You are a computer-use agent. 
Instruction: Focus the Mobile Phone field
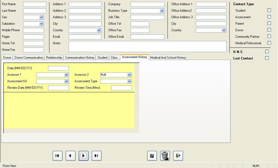point(33,30)
